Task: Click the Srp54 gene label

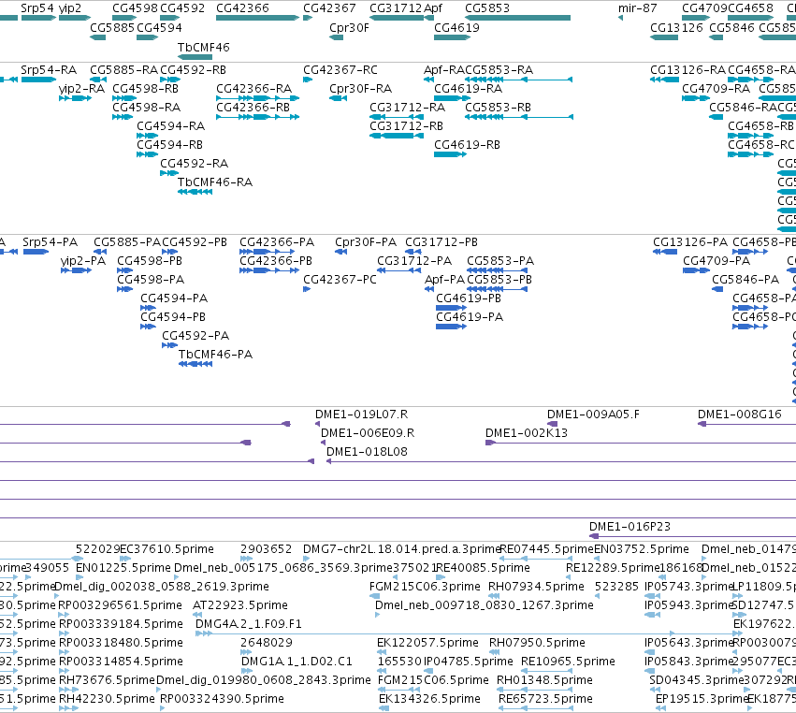Action: click(x=37, y=8)
